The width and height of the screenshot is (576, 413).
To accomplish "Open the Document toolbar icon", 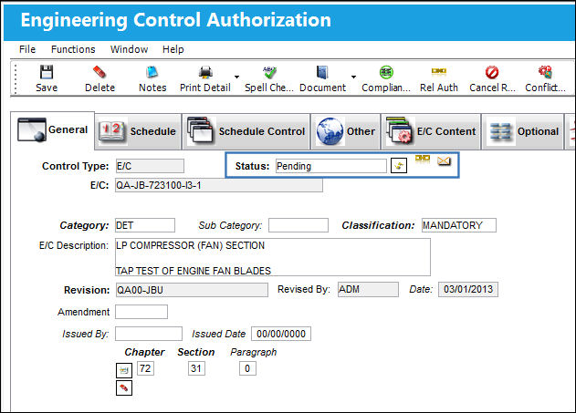I will 322,72.
